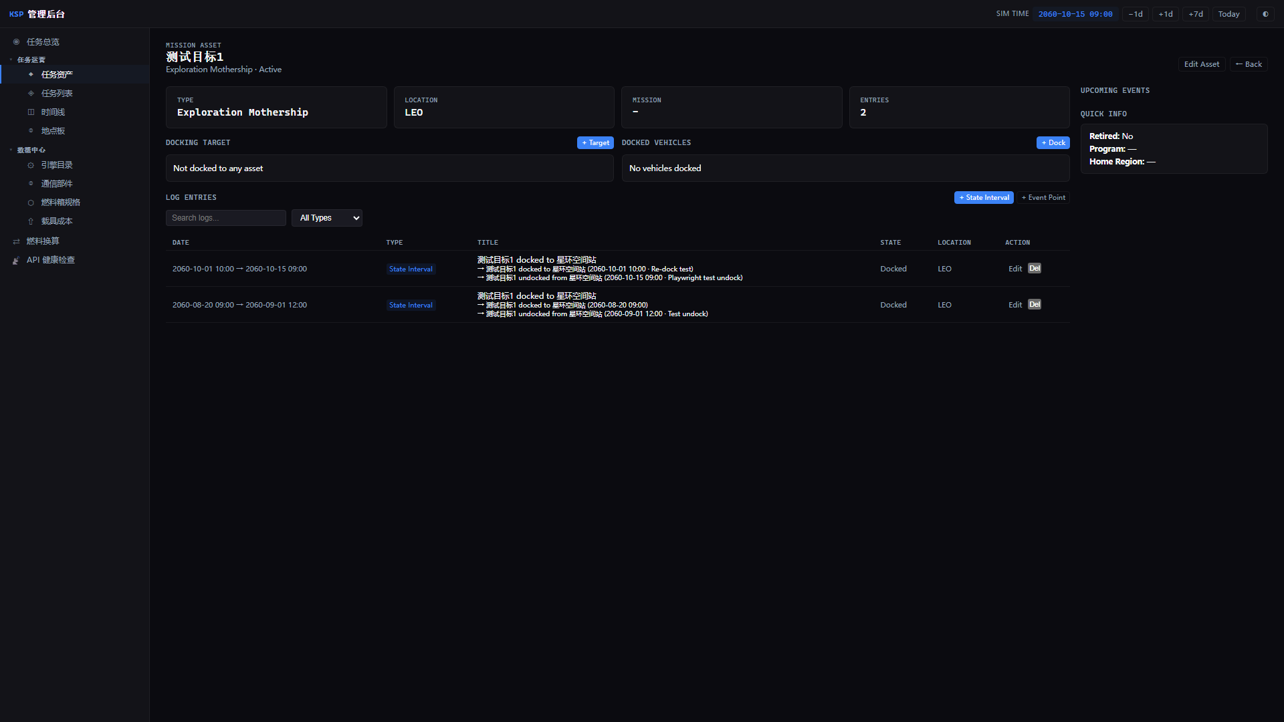Click the 'Not docked to any asset' box
Viewport: 1284px width, 722px height.
[390, 168]
